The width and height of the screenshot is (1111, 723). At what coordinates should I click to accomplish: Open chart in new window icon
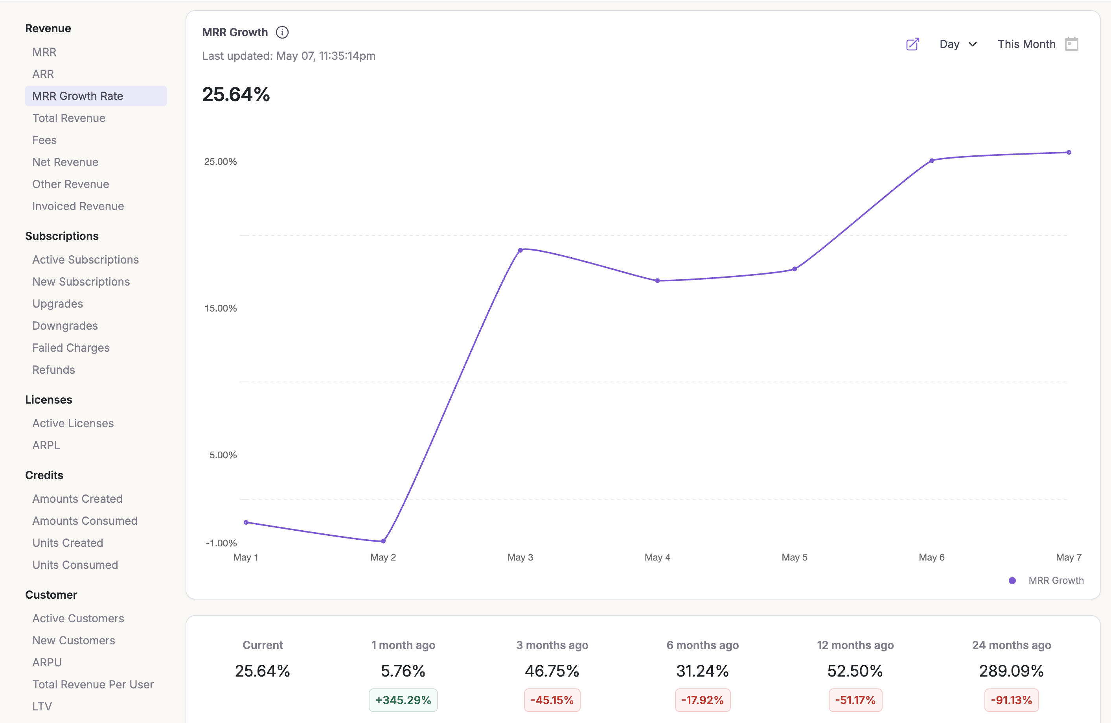(x=912, y=44)
